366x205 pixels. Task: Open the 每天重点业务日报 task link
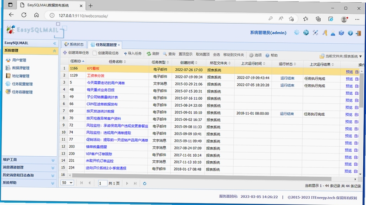click(x=101, y=90)
